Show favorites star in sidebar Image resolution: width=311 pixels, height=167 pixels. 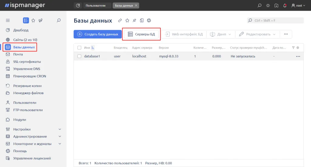pyautogui.click(x=33, y=20)
